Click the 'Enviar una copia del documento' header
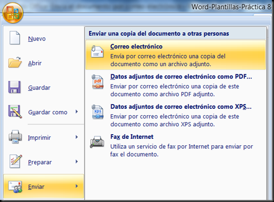274x202 pixels. point(159,34)
